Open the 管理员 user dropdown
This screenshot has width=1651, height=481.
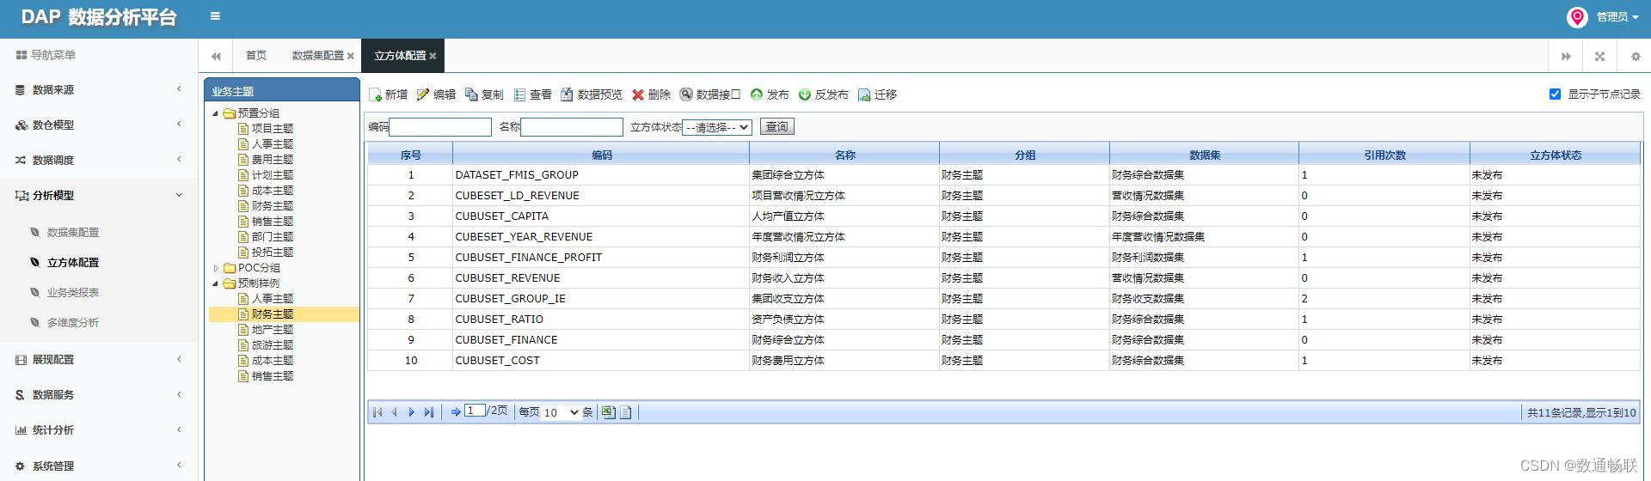click(1617, 17)
